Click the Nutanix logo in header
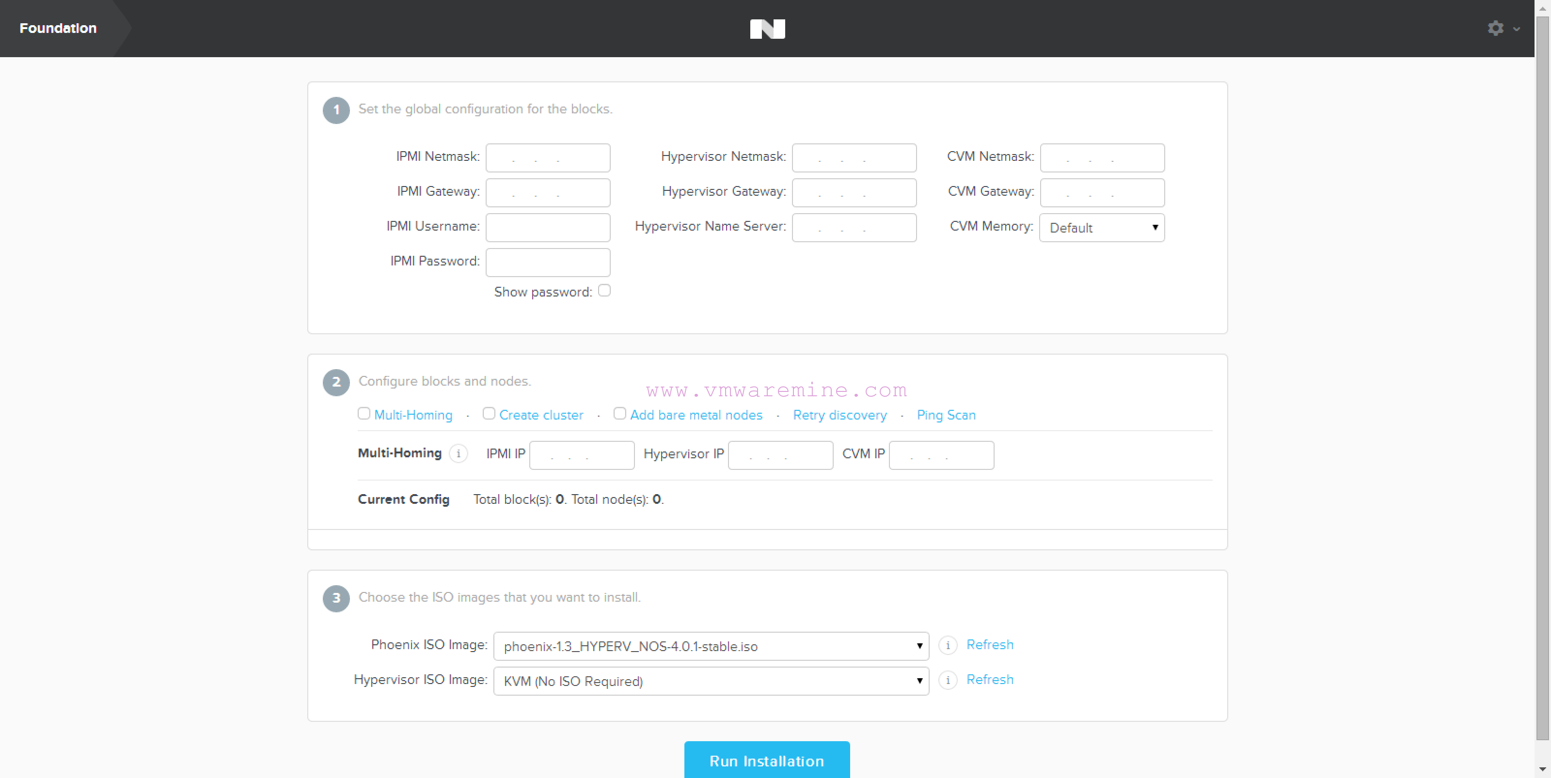 tap(767, 29)
